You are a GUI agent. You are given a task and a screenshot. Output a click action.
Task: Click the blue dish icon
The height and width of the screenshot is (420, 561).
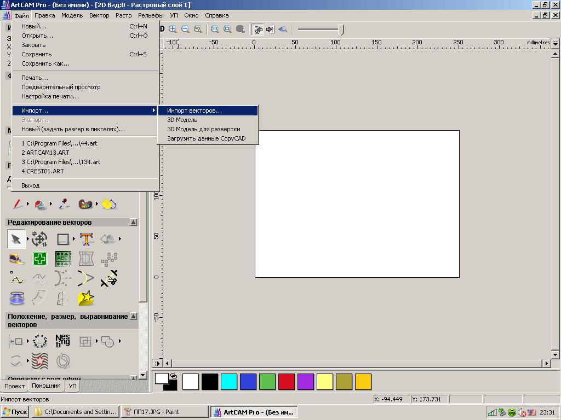16,298
